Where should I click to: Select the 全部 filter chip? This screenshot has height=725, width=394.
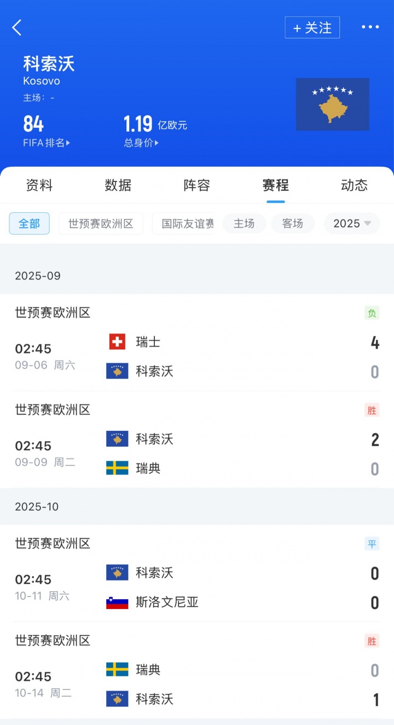(30, 224)
